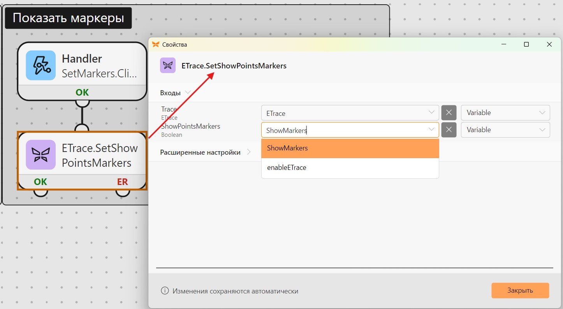
Task: Click the Свойства window title
Action: pos(174,44)
